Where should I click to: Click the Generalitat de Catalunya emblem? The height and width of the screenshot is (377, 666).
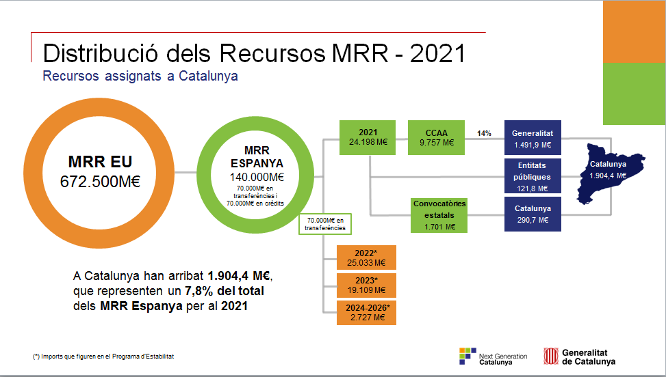point(579,356)
